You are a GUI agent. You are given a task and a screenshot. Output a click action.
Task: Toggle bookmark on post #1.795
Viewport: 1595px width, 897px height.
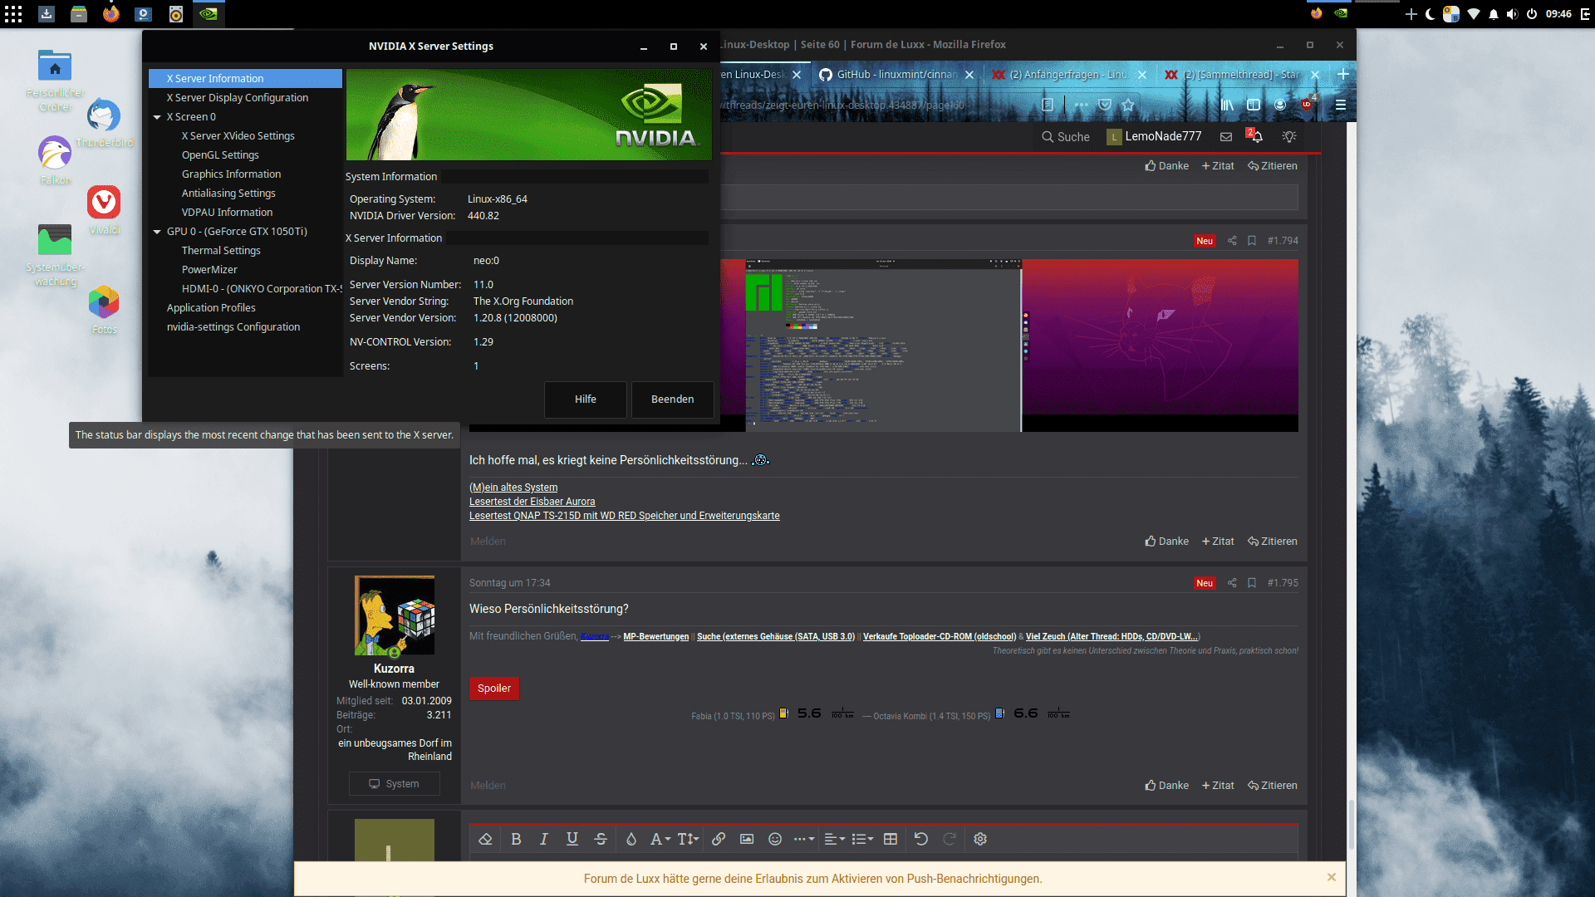pos(1252,583)
